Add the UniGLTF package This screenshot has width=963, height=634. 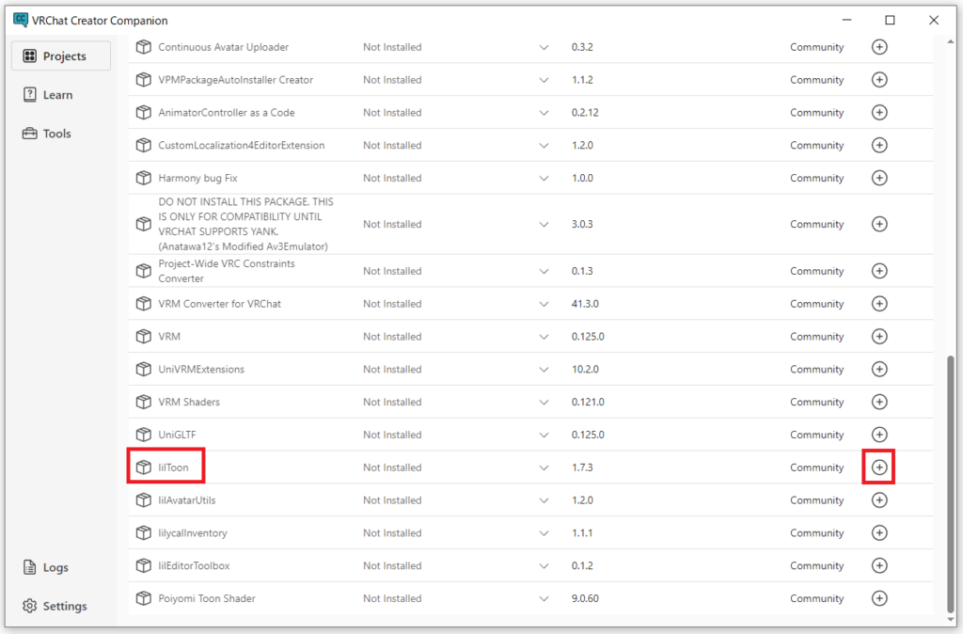click(879, 435)
